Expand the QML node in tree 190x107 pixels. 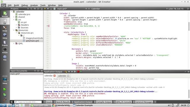(x=14, y=43)
